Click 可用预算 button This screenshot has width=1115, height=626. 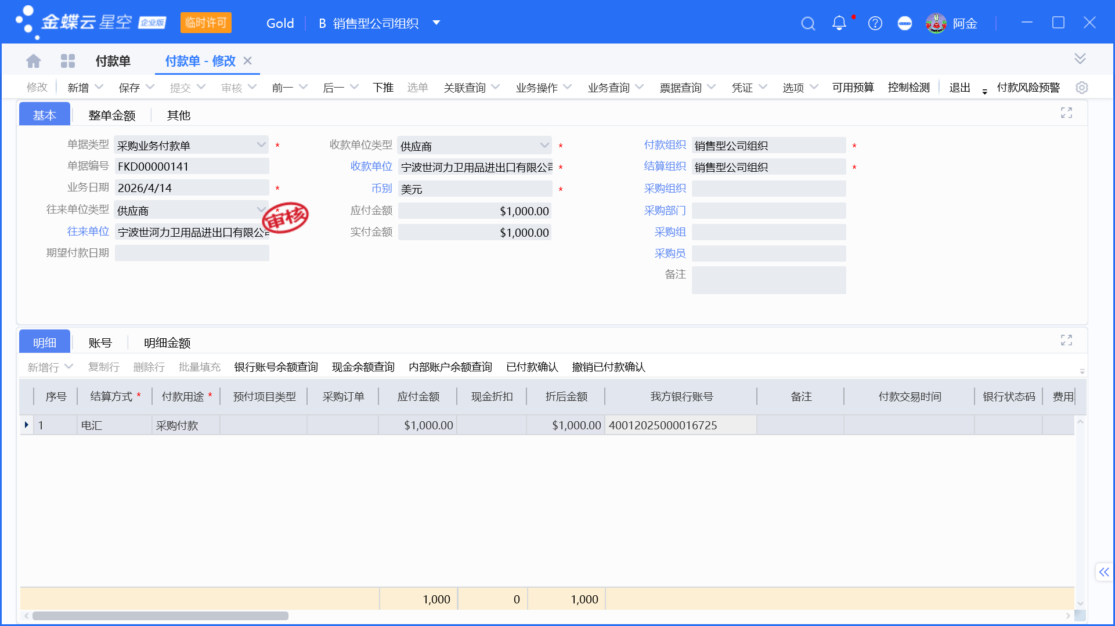pos(853,87)
